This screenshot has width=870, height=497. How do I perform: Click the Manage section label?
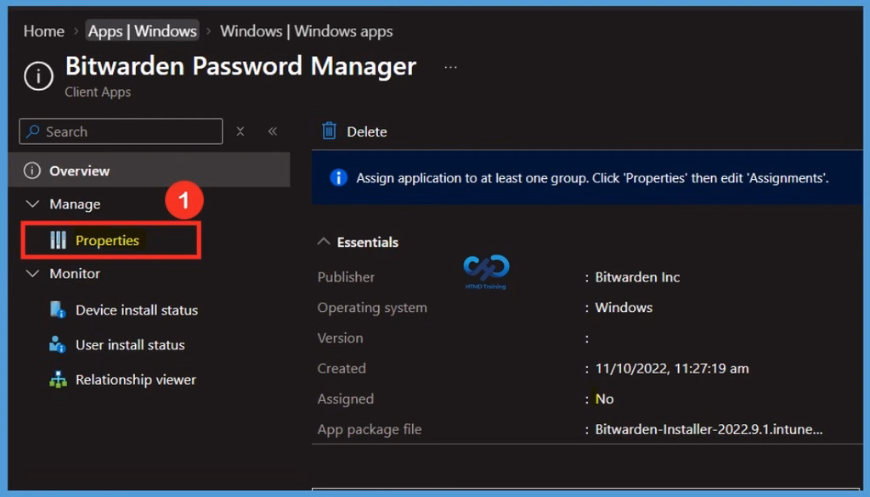point(75,204)
